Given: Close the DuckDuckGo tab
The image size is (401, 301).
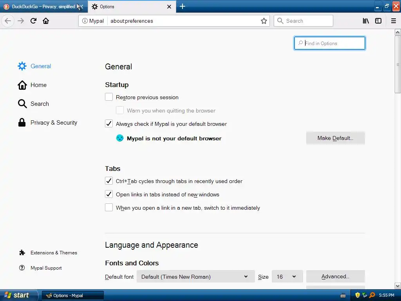Looking at the screenshot, I should point(81,7).
